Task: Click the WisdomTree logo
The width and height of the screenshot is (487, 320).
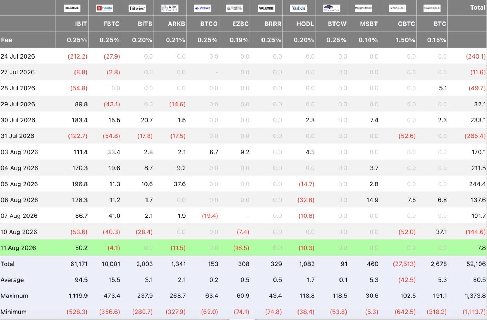Action: click(x=332, y=8)
